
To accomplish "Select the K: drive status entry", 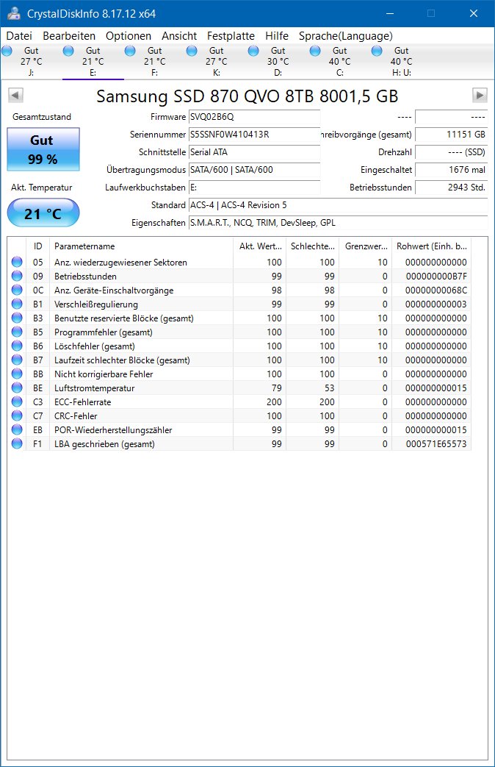I will [x=216, y=61].
